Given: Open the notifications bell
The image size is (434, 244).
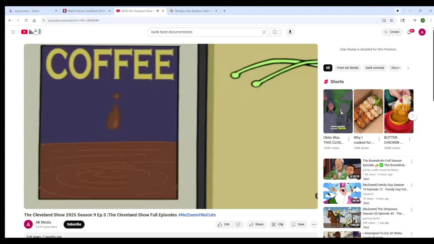Looking at the screenshot, I should [x=410, y=32].
